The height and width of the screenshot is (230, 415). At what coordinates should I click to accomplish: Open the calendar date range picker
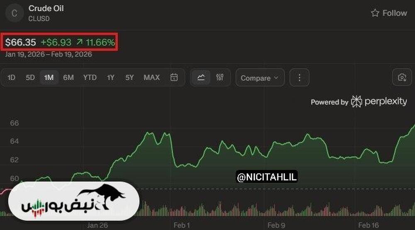click(174, 77)
